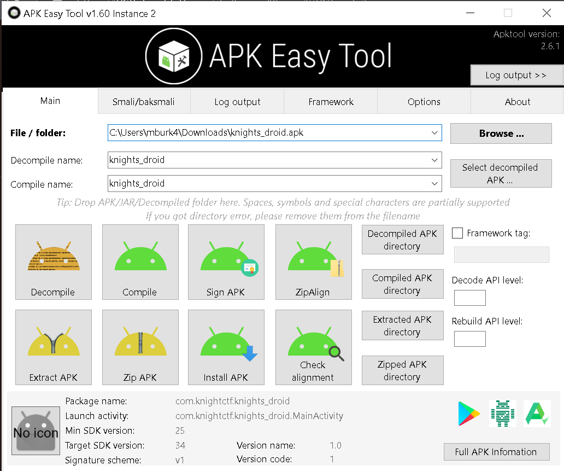Click the Target SDK version value 34
Viewport: 564px width, 471px height.
(180, 445)
